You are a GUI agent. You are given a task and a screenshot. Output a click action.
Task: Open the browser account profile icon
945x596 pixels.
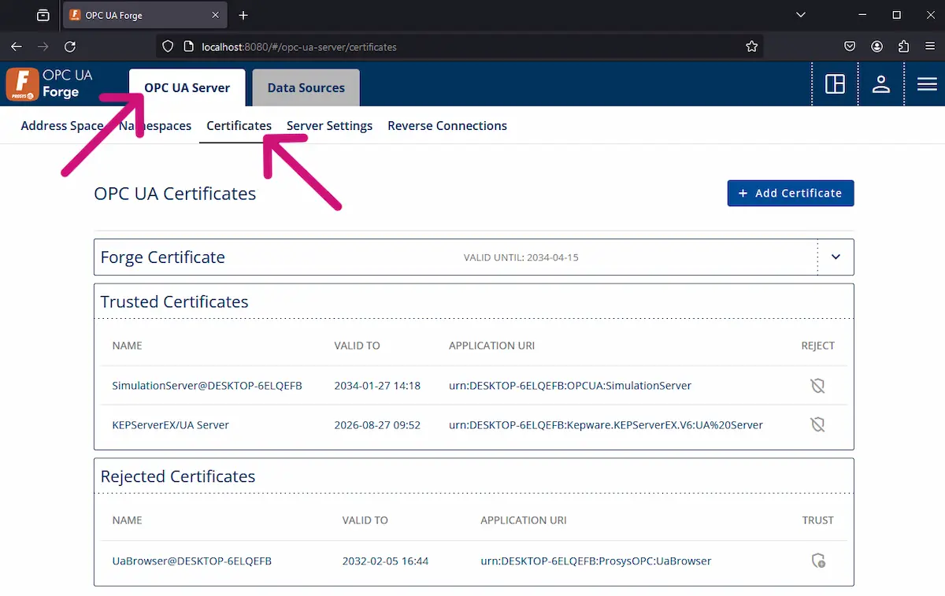[x=876, y=46]
